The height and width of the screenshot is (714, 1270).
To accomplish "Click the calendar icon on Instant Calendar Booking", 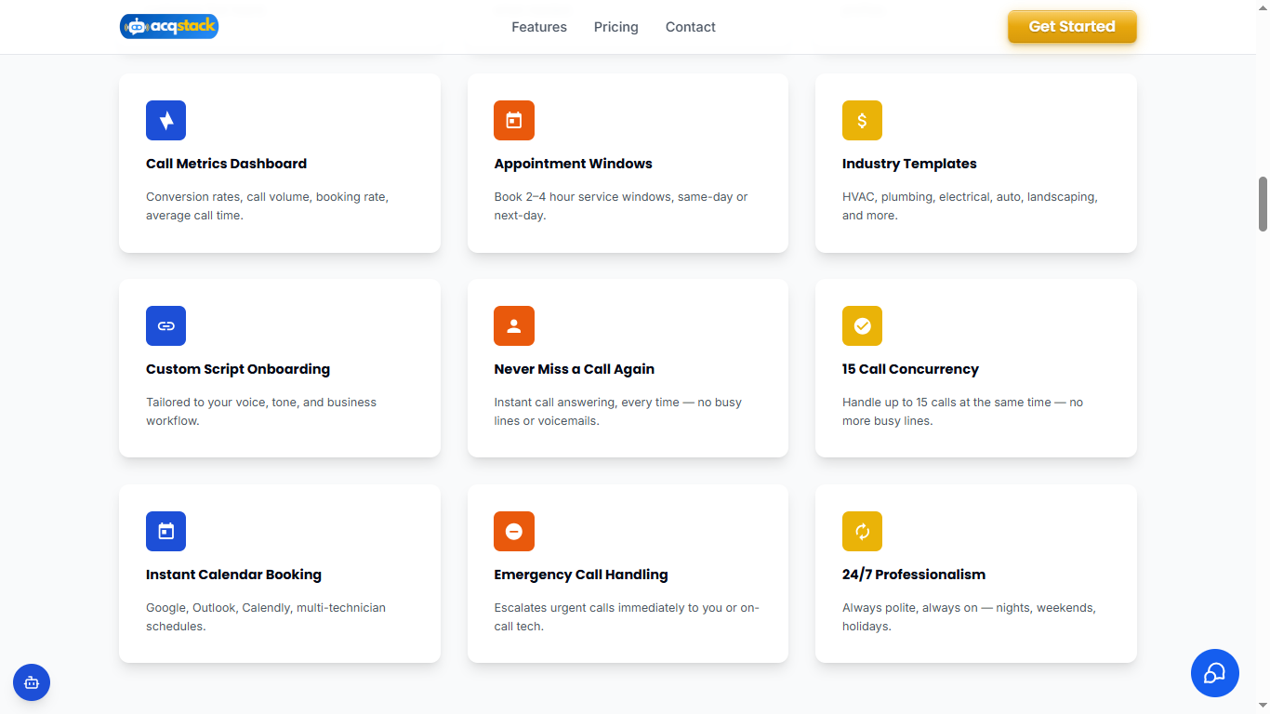I will pos(165,531).
